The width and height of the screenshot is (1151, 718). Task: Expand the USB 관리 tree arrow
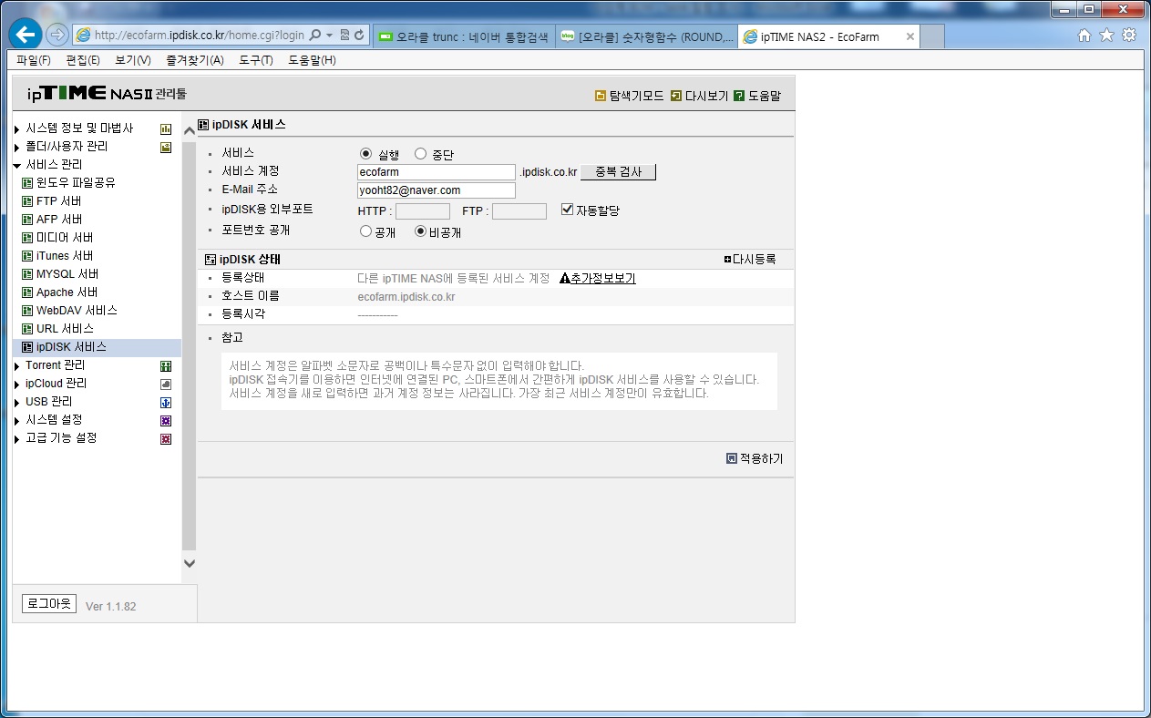coord(17,403)
